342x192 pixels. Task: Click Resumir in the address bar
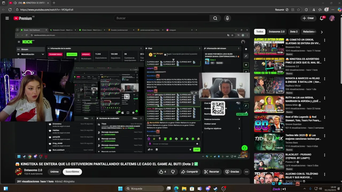[282, 10]
